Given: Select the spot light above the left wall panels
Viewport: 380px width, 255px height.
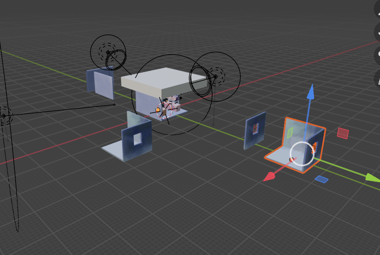Looking at the screenshot, I should coord(108,52).
